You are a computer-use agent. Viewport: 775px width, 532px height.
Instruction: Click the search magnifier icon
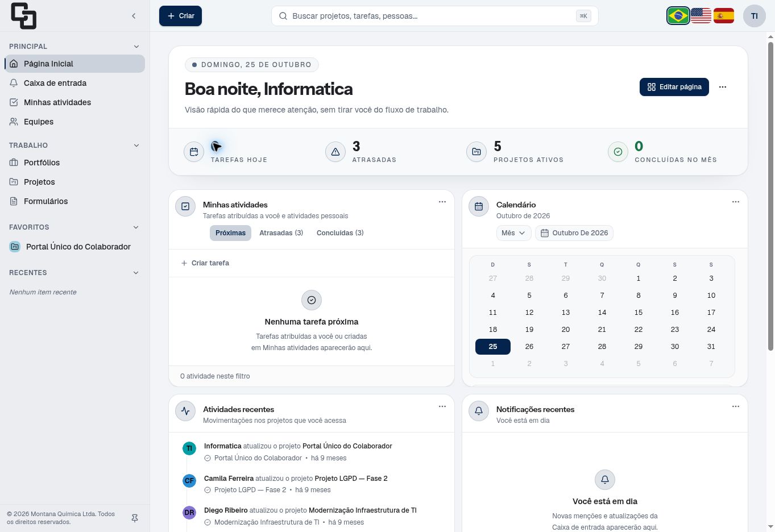coord(283,16)
